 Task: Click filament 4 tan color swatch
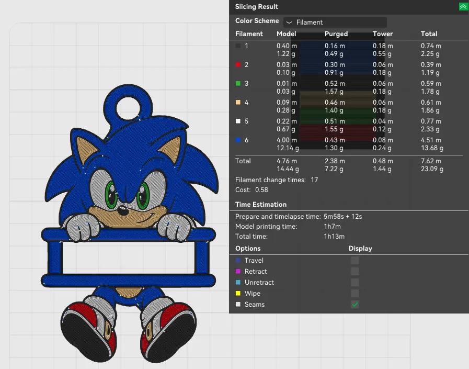(x=238, y=103)
